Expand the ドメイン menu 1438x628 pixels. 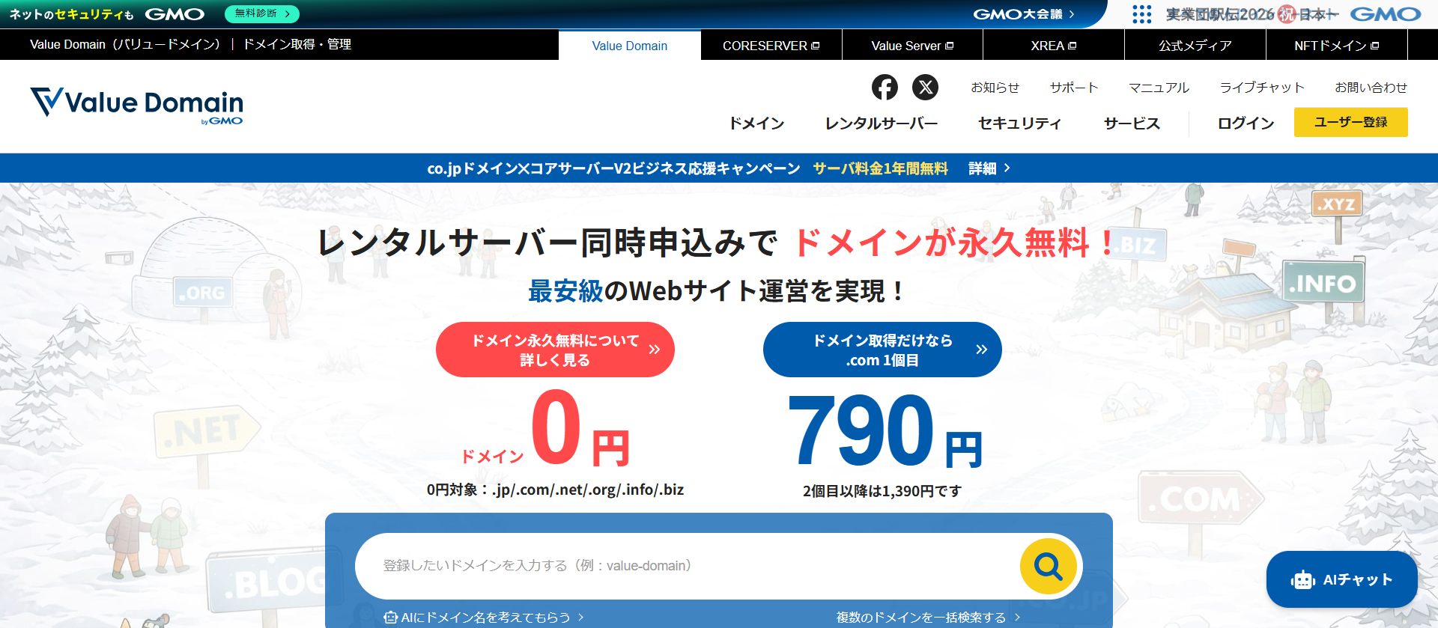756,124
